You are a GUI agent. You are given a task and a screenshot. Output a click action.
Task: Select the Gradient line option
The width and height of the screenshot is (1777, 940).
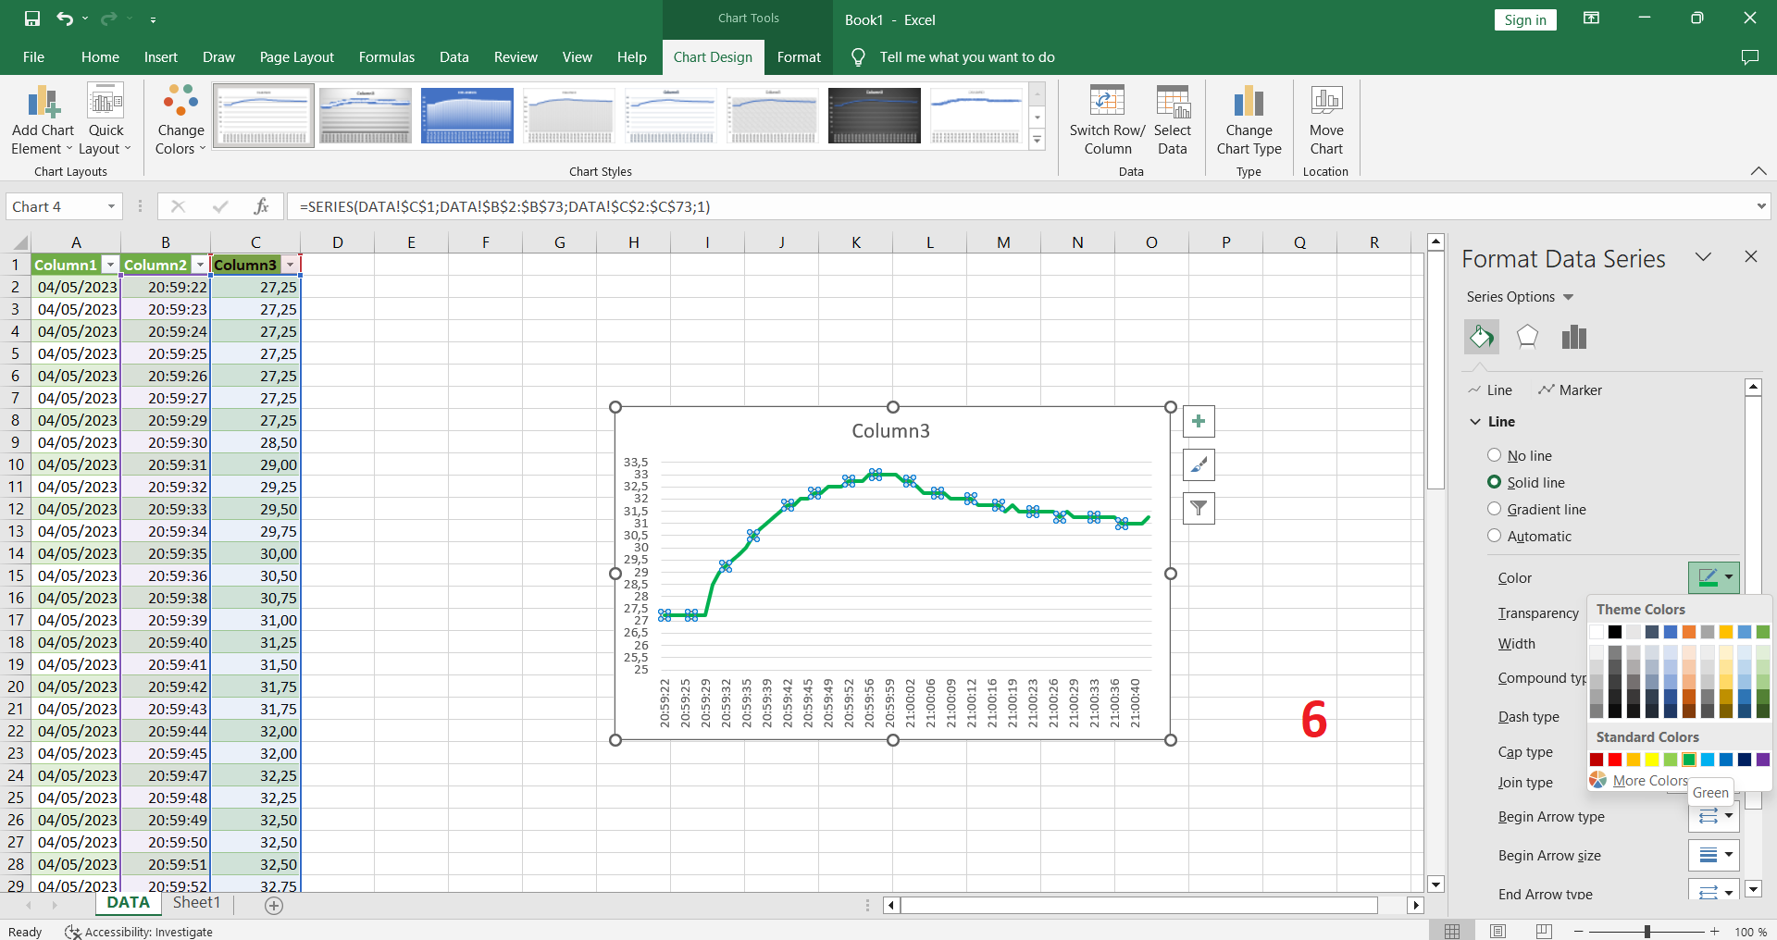1495,509
